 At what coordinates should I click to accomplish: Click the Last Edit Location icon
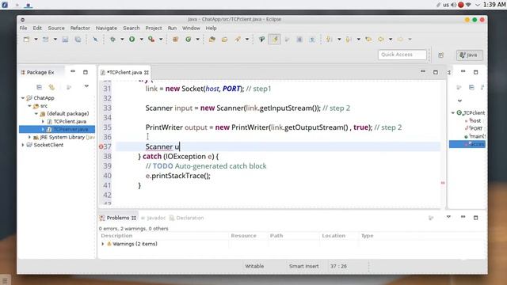click(x=368, y=40)
